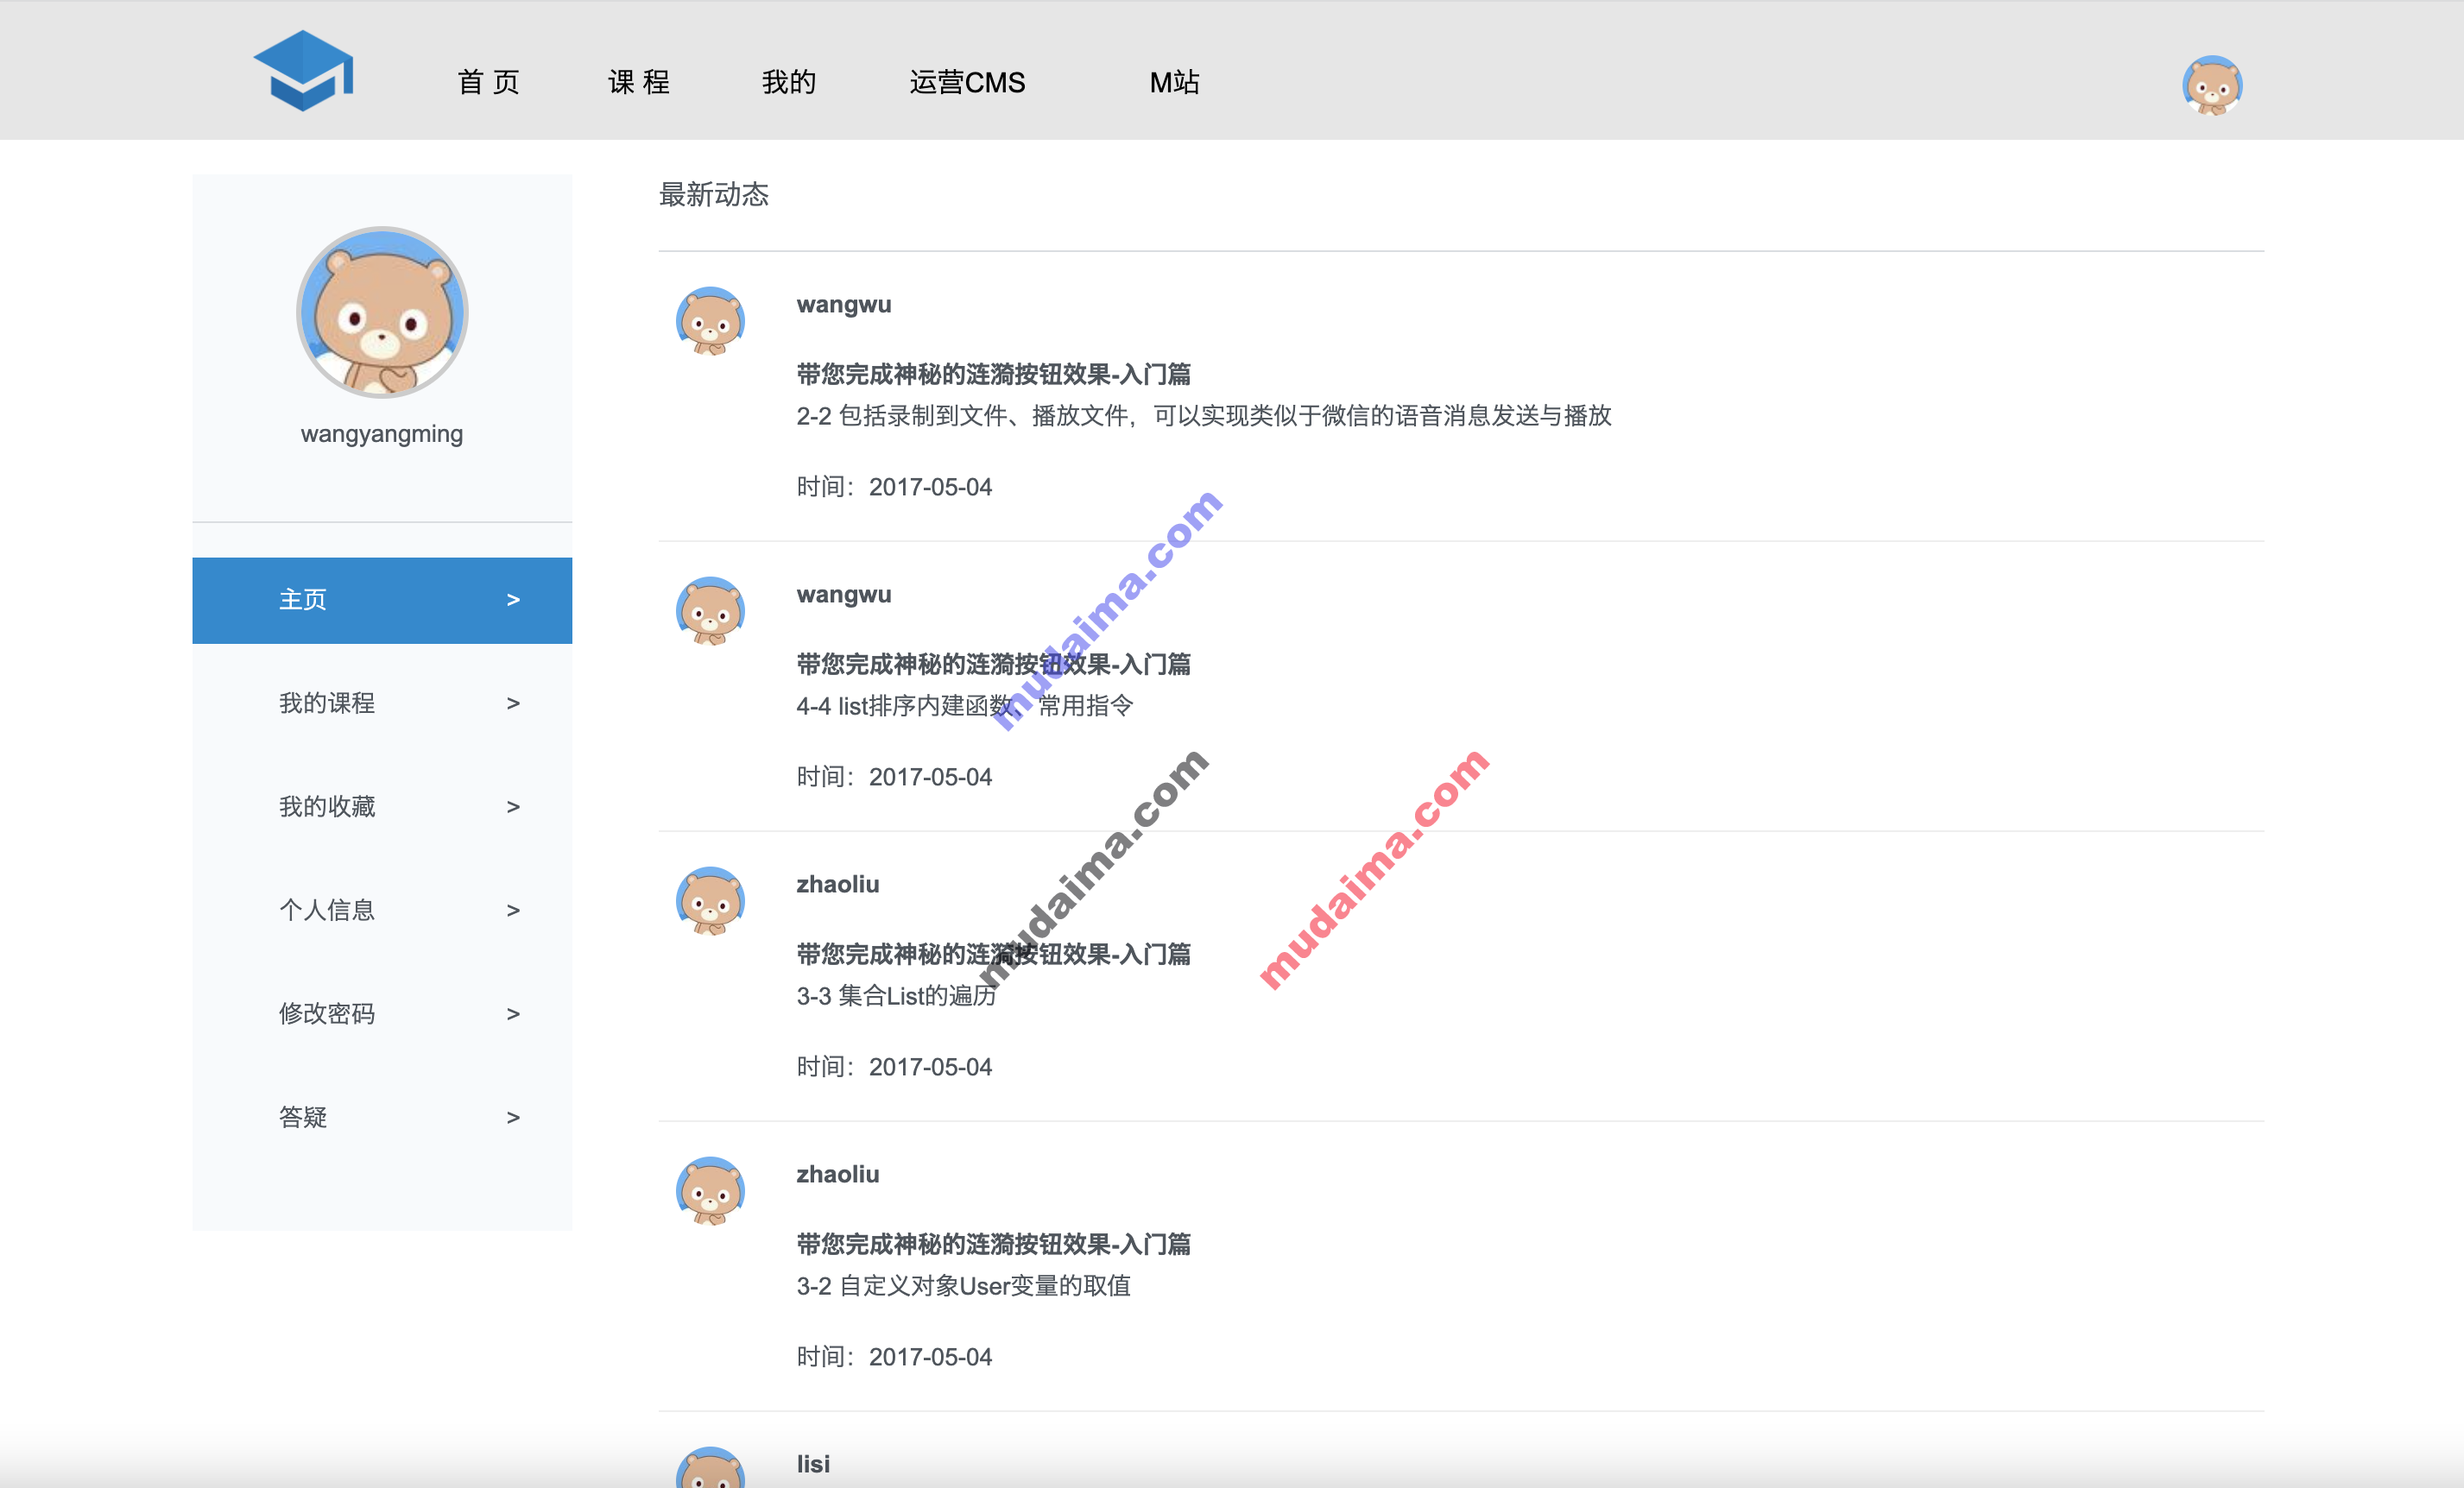Open the user avatar in the top bar
The width and height of the screenshot is (2464, 1488).
coord(2212,85)
